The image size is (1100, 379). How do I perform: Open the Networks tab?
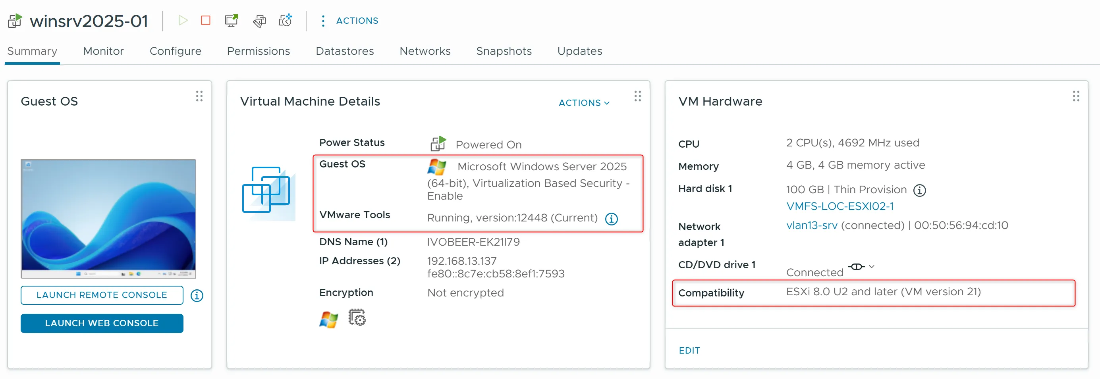tap(425, 51)
